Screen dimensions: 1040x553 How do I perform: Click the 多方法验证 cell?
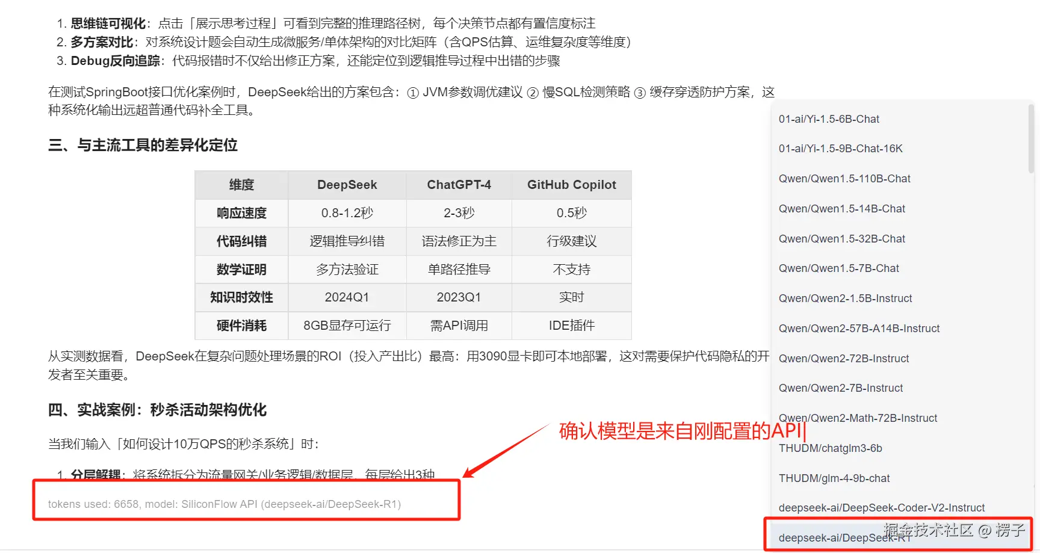coord(347,270)
